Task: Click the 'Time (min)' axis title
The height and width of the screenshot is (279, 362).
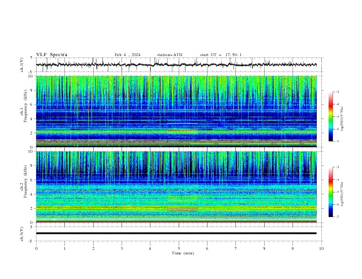Action: (x=183, y=253)
